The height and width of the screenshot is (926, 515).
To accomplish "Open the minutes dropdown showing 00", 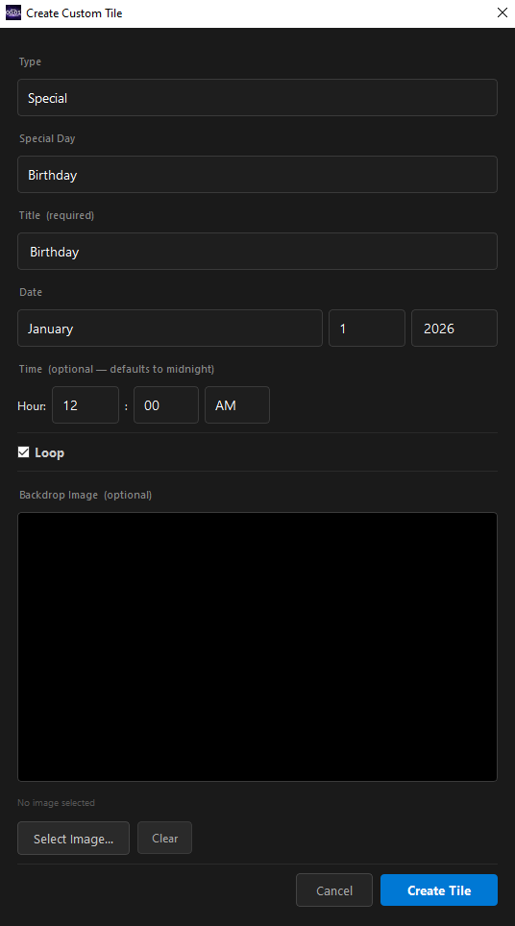I will click(166, 404).
